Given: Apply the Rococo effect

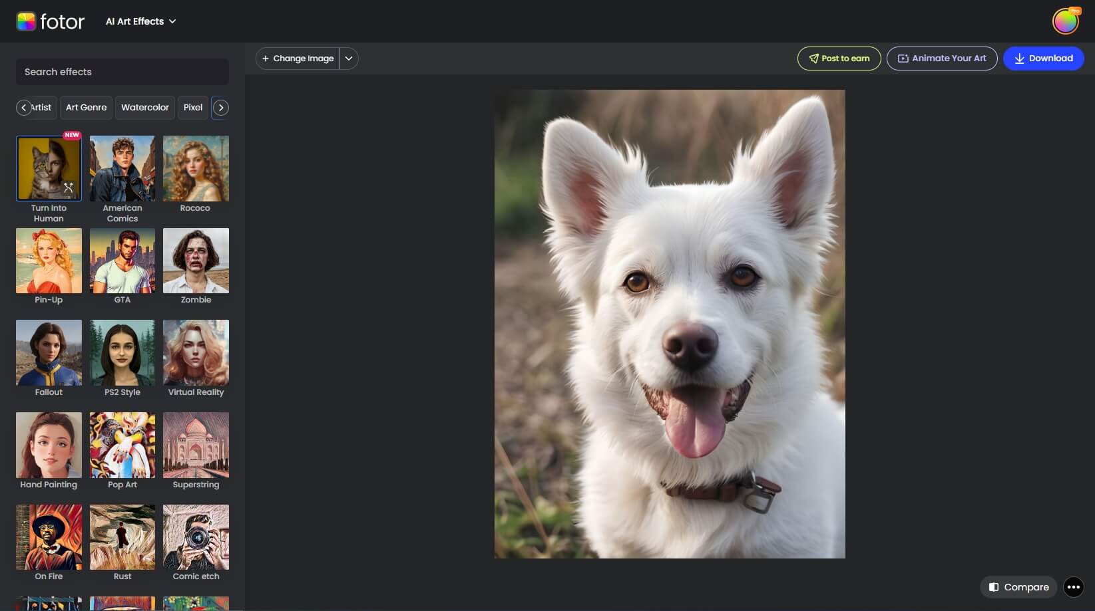Looking at the screenshot, I should [196, 168].
